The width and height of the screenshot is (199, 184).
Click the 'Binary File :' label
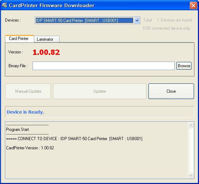click(x=18, y=66)
